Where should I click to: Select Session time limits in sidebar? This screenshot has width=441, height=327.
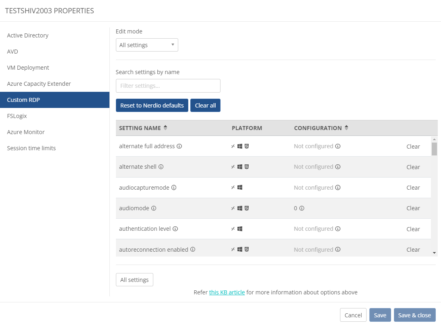point(31,148)
